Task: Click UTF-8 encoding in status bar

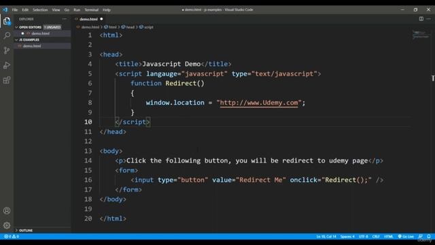Action: click(363, 236)
